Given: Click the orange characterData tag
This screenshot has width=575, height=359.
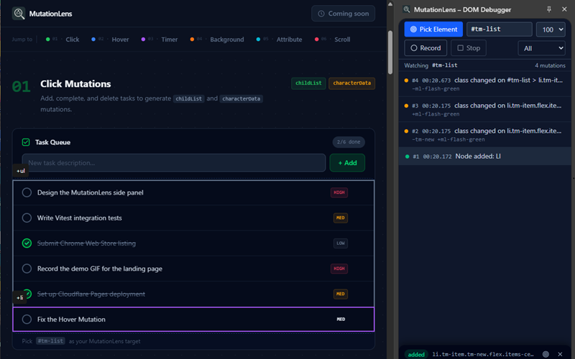Looking at the screenshot, I should [x=351, y=83].
